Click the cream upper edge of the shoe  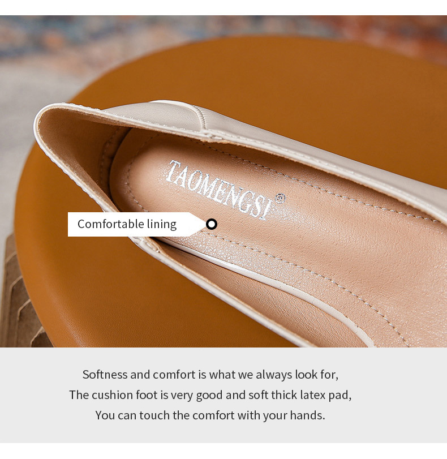[293, 147]
